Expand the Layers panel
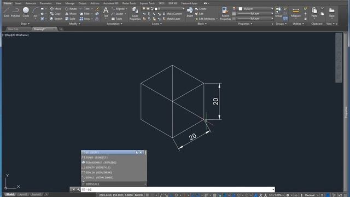350x197 pixels. point(157,24)
